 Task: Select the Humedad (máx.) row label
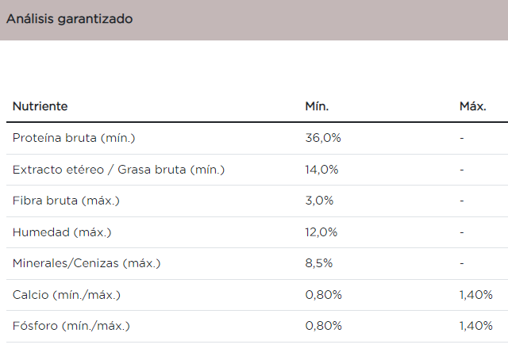[x=62, y=232]
